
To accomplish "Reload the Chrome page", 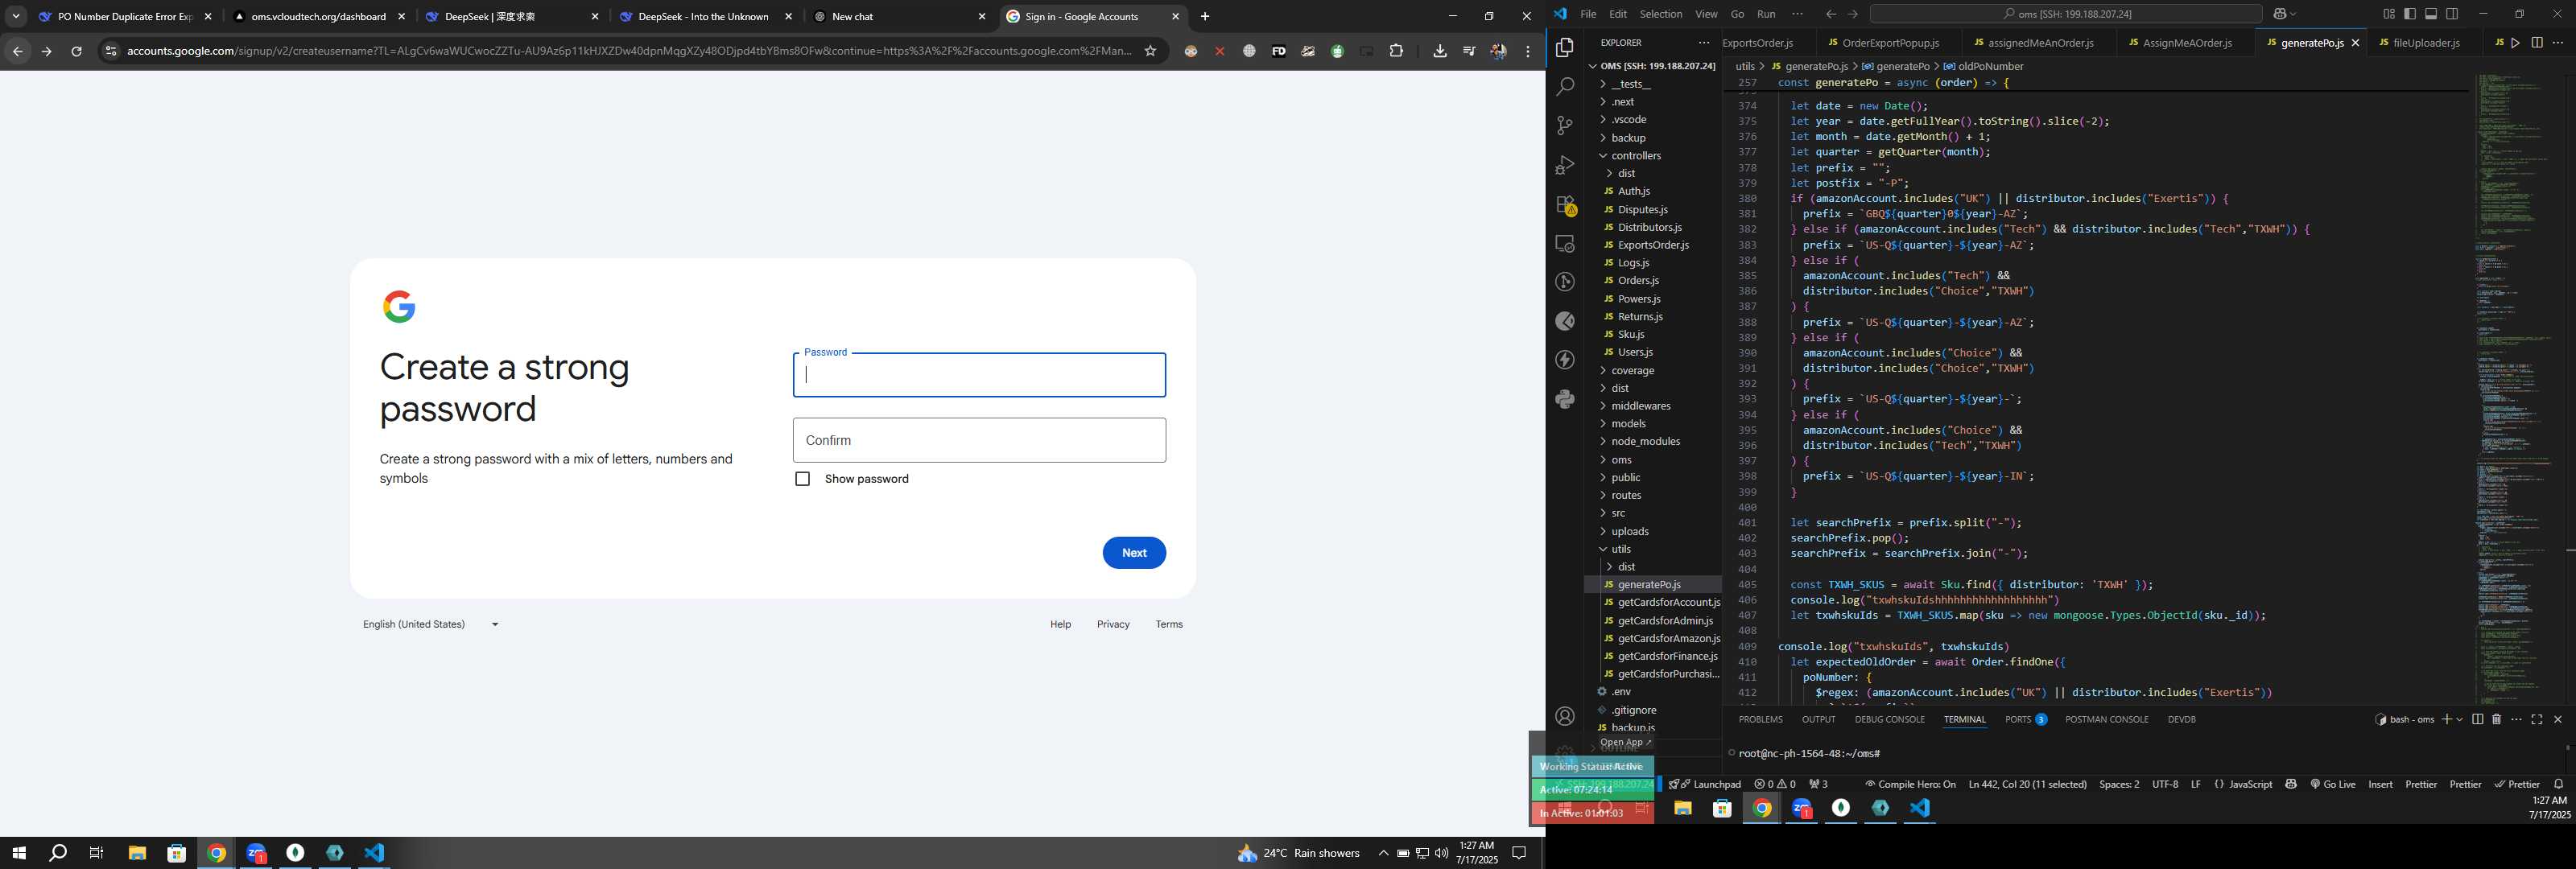I will (76, 51).
